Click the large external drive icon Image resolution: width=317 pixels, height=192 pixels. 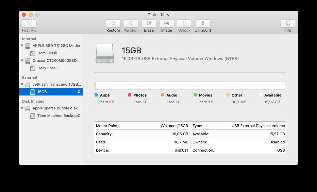point(105,53)
